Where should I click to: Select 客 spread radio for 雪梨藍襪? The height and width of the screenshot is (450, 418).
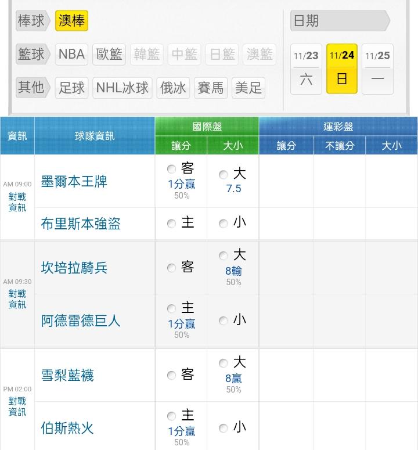click(x=171, y=375)
